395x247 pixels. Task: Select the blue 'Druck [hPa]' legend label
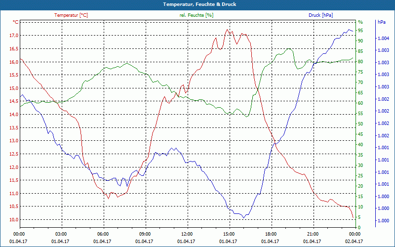[x=320, y=15]
